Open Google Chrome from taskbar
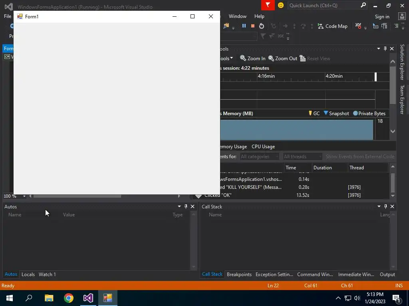 point(69,298)
